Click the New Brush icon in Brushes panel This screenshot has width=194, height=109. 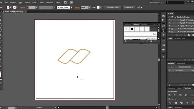click(151, 41)
